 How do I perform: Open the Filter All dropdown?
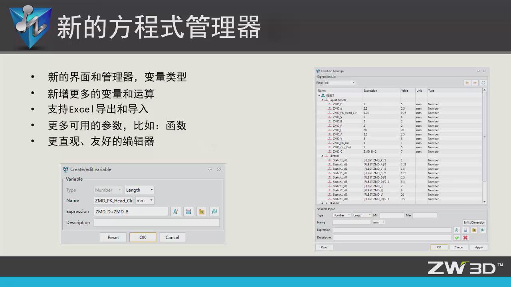tap(339, 83)
